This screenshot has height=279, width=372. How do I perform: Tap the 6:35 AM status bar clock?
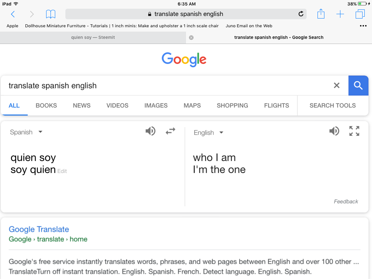[187, 4]
